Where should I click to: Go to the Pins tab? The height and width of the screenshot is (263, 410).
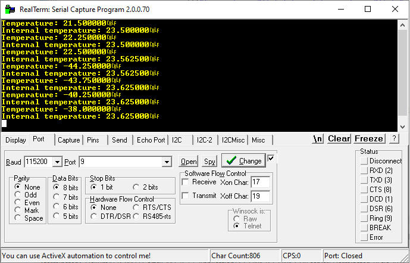tap(93, 140)
